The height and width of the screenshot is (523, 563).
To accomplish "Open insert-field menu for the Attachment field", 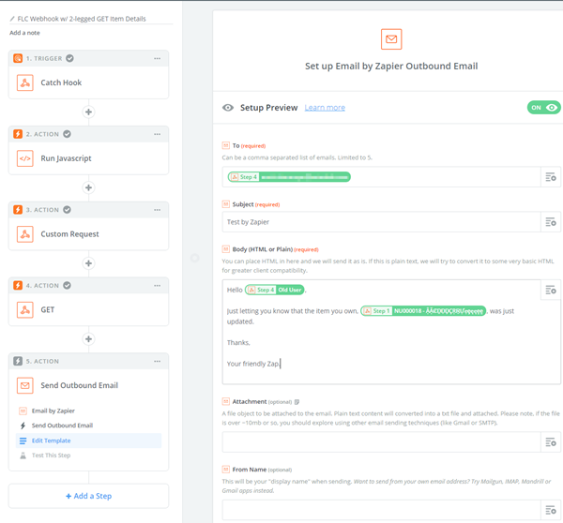I will click(551, 442).
